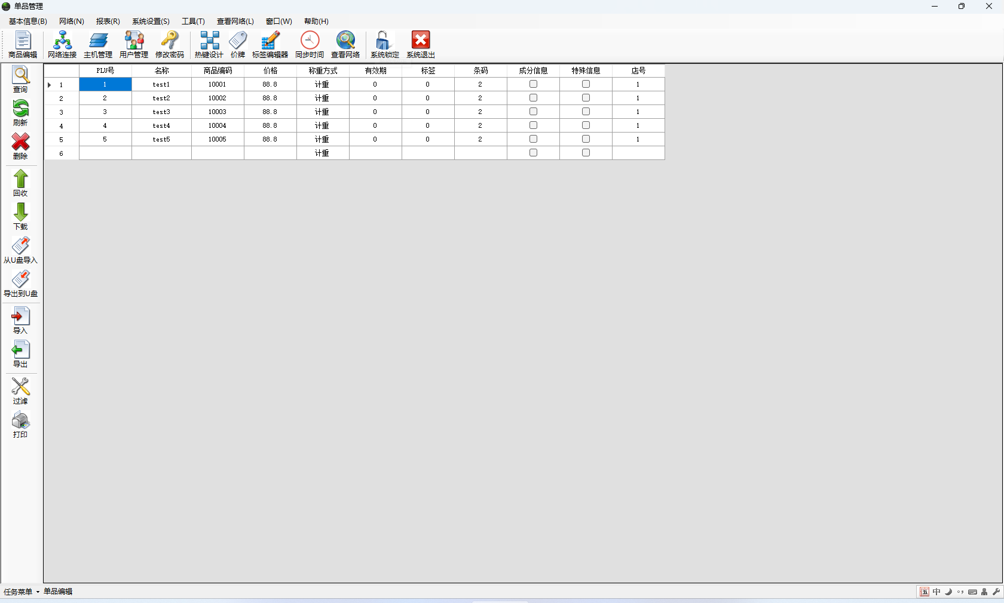The width and height of the screenshot is (1004, 603).
Task: Toggle 特殊信息 checkbox for test3 row
Action: [586, 112]
